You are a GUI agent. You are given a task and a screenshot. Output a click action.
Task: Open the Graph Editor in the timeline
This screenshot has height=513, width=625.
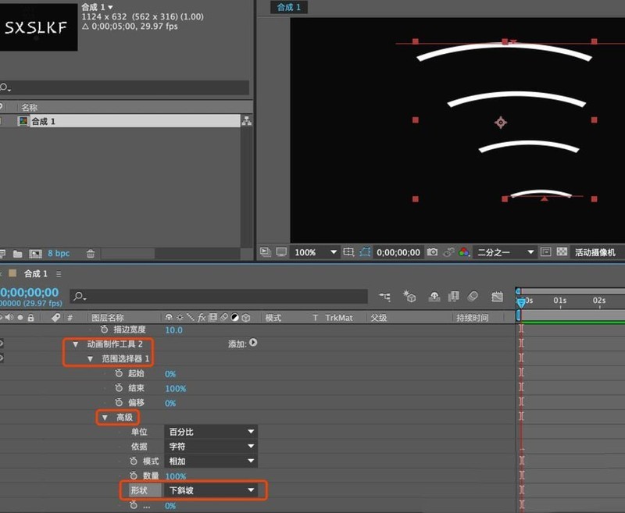pos(496,297)
